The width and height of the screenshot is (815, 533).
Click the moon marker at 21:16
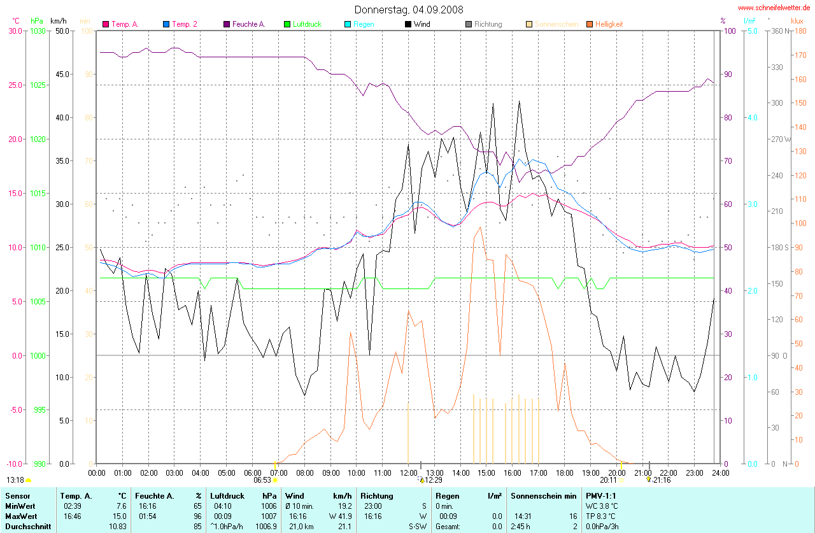(x=649, y=480)
